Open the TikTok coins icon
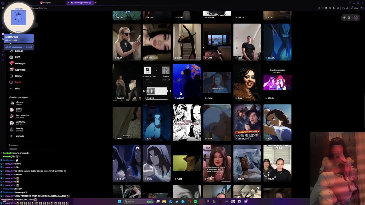Screen dimensions: 365x205 point(344,18)
